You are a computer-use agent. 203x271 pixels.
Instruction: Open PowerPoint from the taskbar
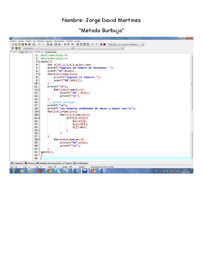pos(93,171)
